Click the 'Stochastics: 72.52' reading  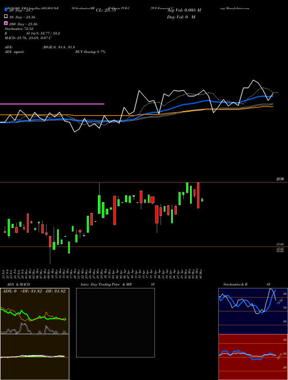(x=19, y=29)
